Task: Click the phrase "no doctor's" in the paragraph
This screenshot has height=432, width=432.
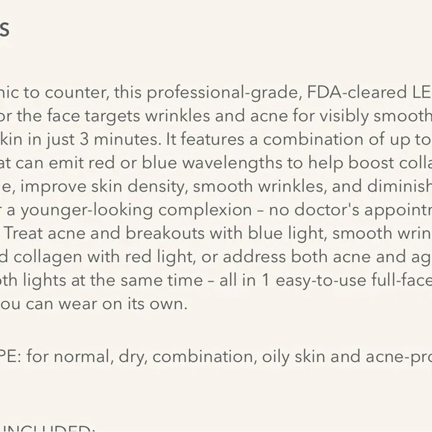Action: point(314,210)
